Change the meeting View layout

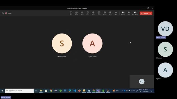click(93, 13)
